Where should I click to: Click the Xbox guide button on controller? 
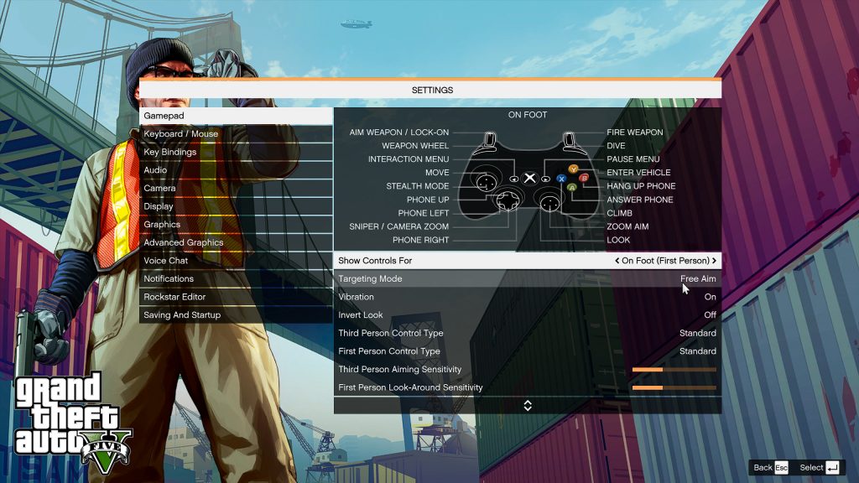pyautogui.click(x=529, y=178)
